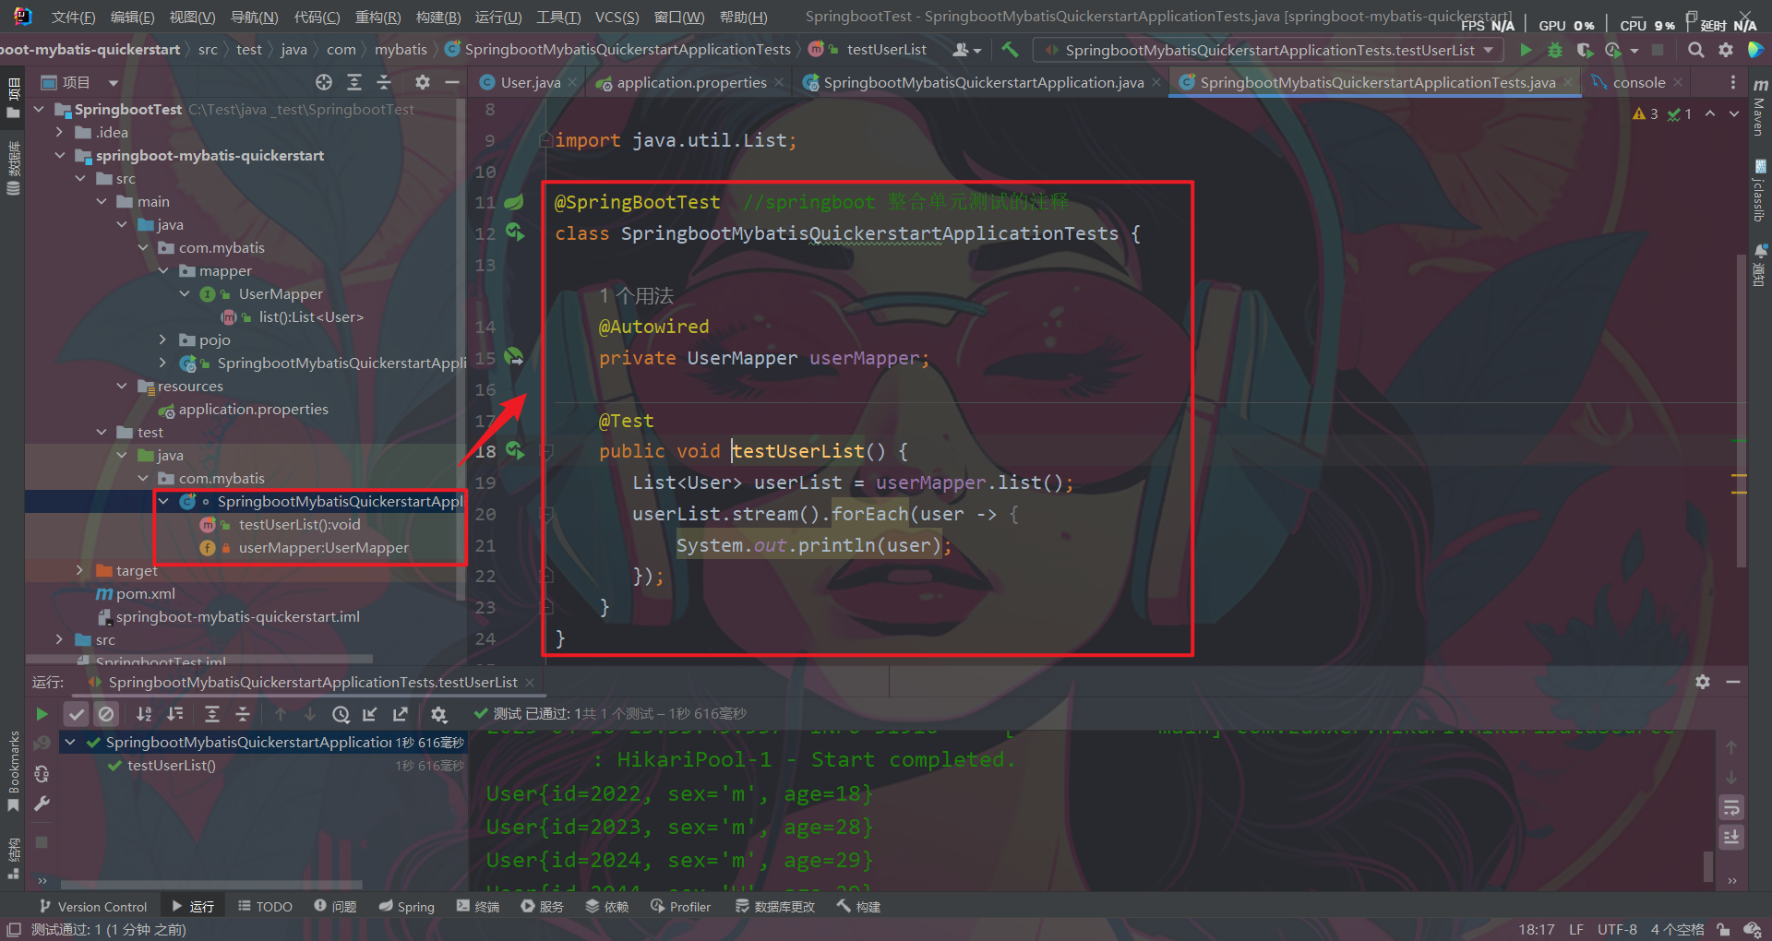Screen dimensions: 1772x941
Task: Close the SpringbootMybatisQuickerstartApplication.java tab
Action: pos(1156,82)
